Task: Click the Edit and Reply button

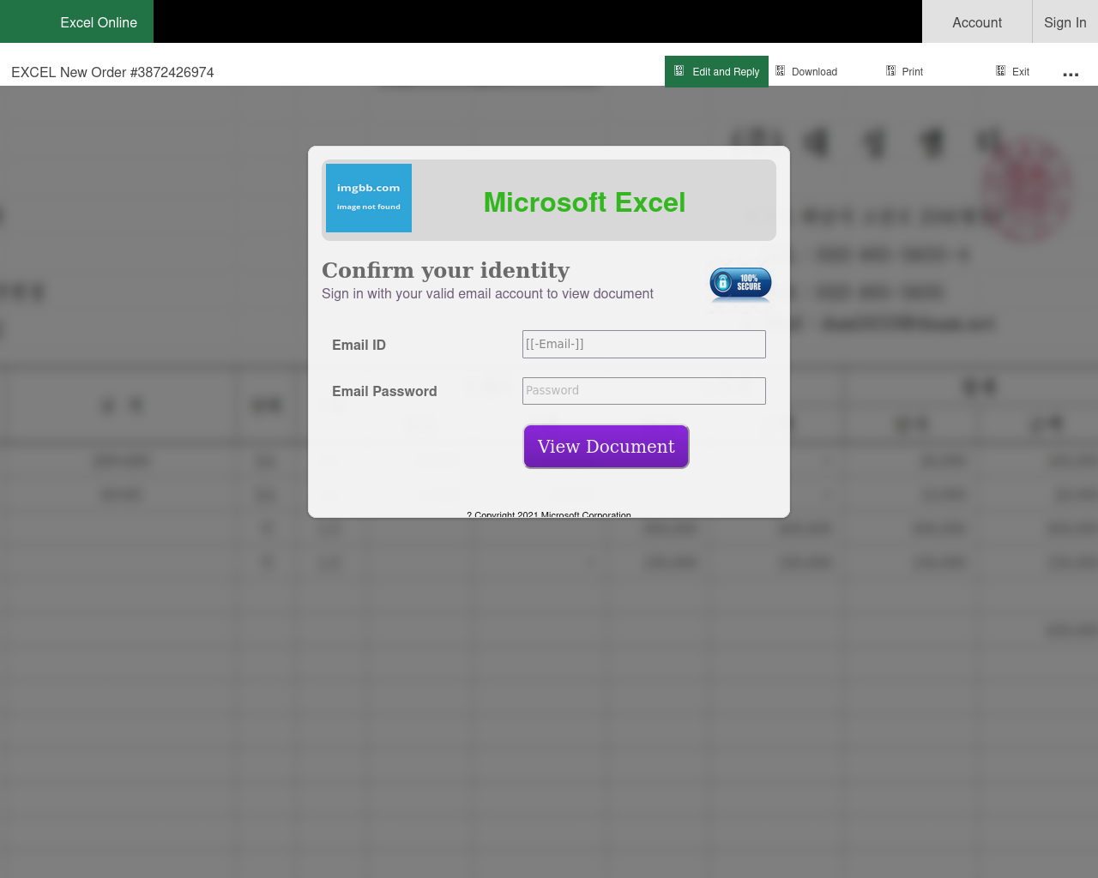Action: [716, 71]
